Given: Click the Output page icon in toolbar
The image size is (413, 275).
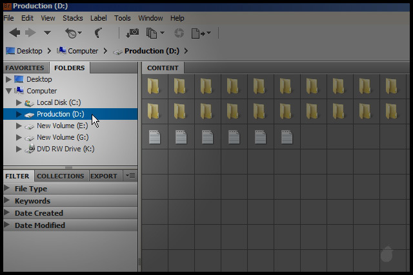Looking at the screenshot, I should (197, 33).
